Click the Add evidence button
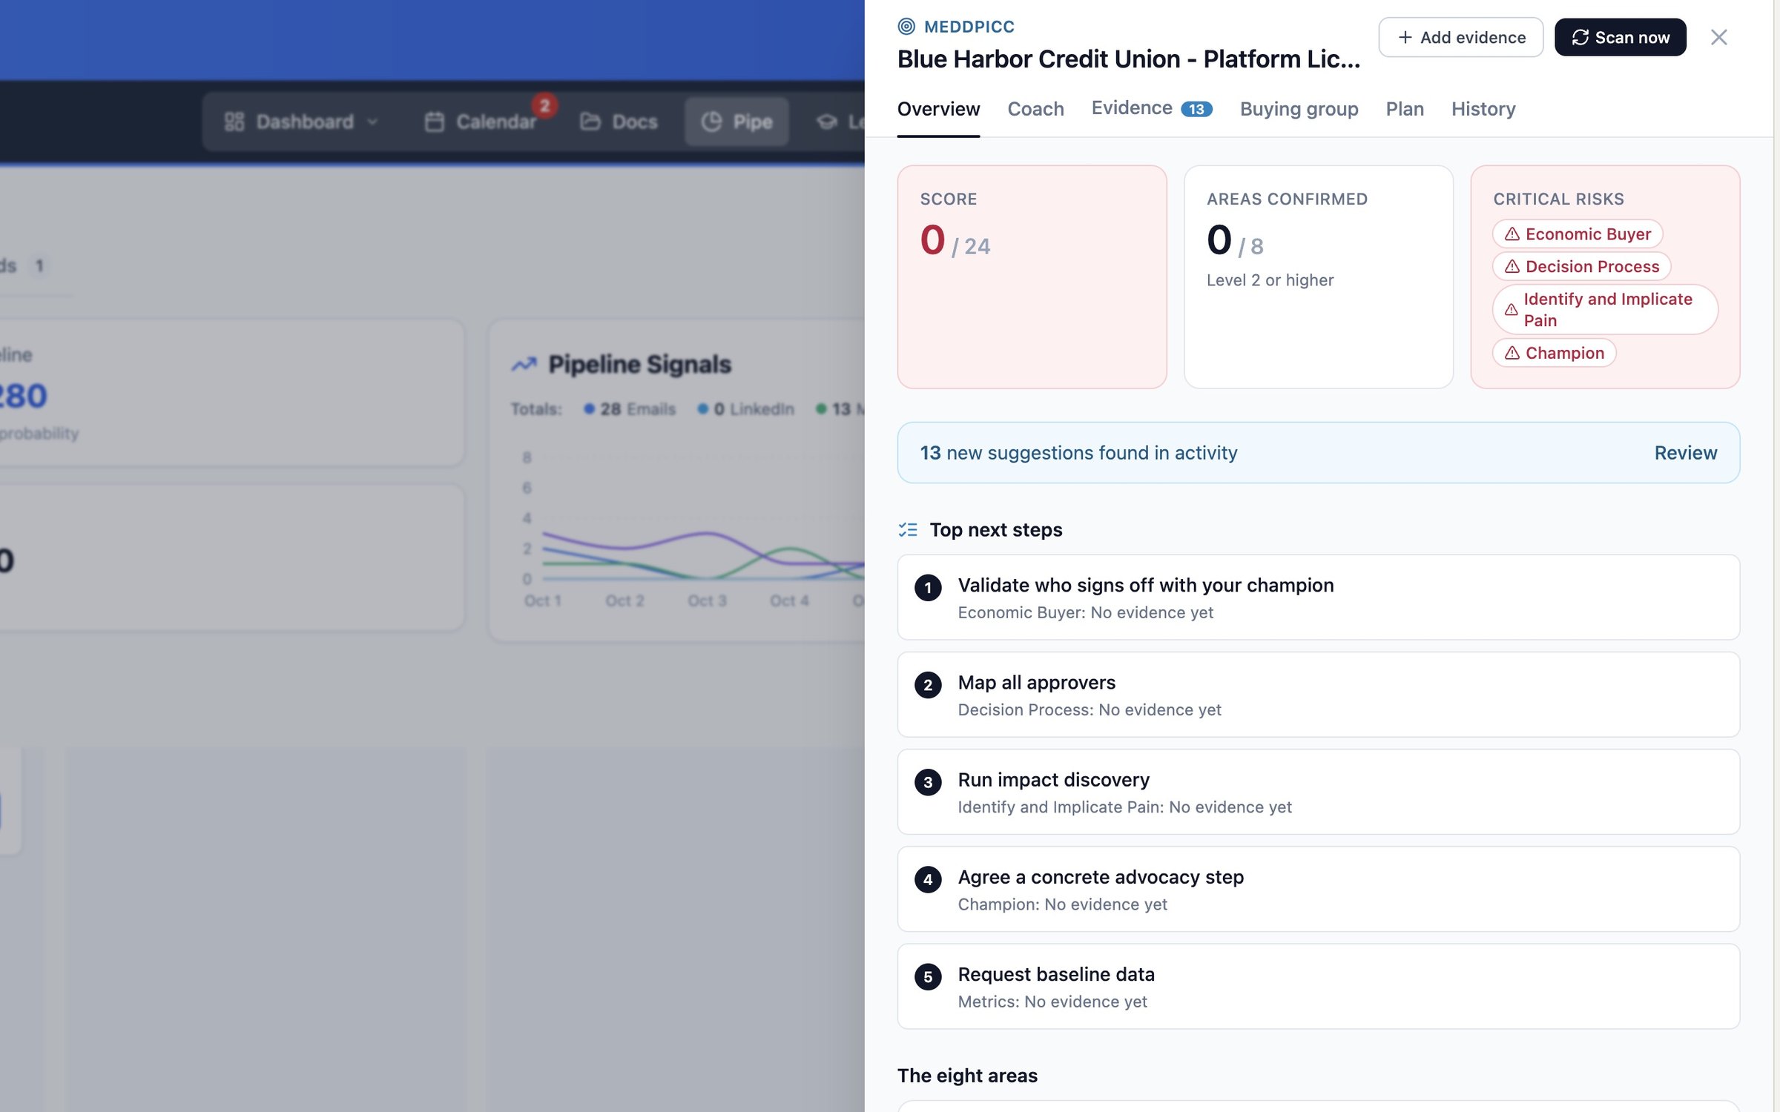1780x1112 pixels. 1460,37
